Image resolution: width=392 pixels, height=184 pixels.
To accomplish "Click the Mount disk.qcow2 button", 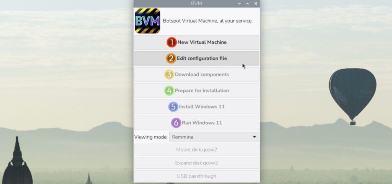I will pos(196,150).
